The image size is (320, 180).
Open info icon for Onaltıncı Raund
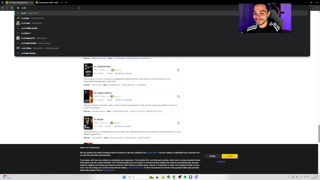tap(178, 96)
